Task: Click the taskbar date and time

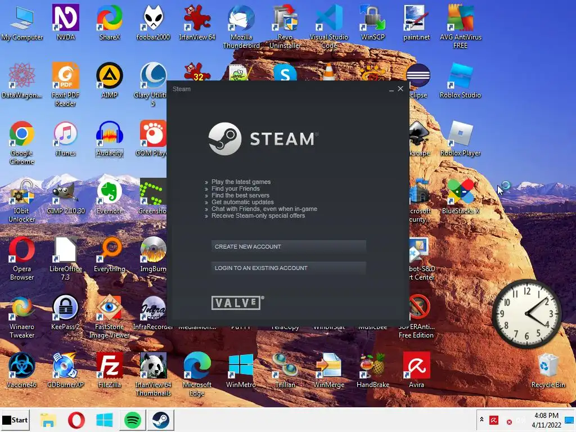Action: [546, 420]
